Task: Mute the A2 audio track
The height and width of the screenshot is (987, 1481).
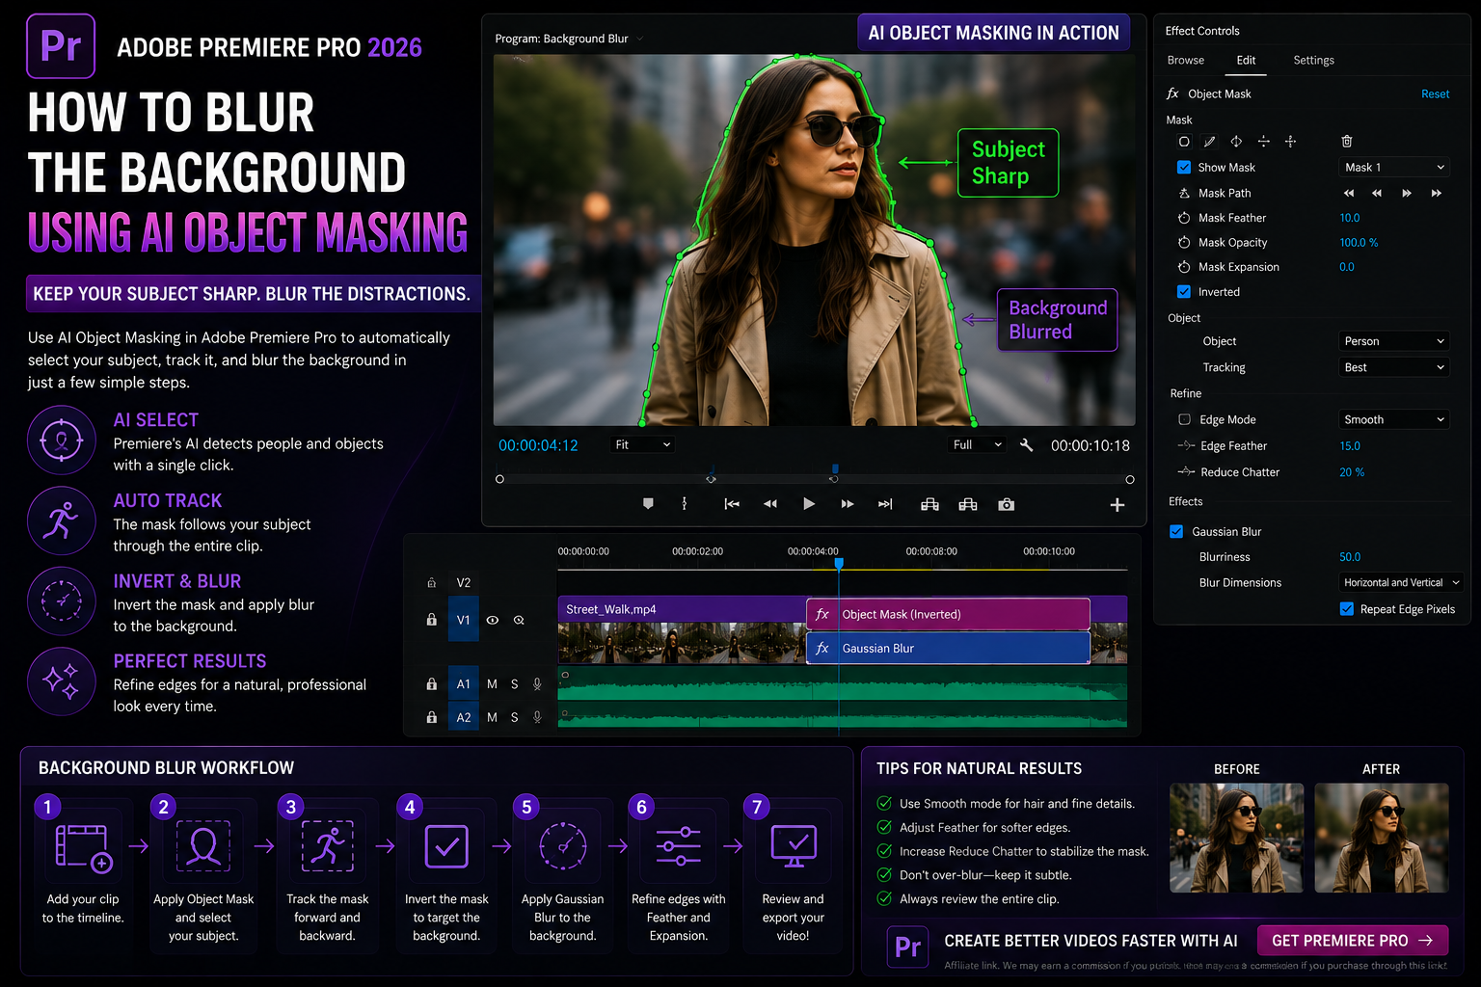Action: [493, 717]
